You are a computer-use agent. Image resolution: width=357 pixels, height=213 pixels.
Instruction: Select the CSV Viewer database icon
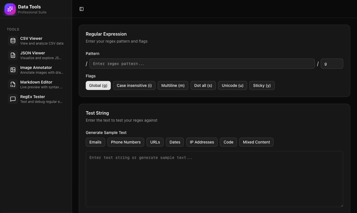coord(13,40)
